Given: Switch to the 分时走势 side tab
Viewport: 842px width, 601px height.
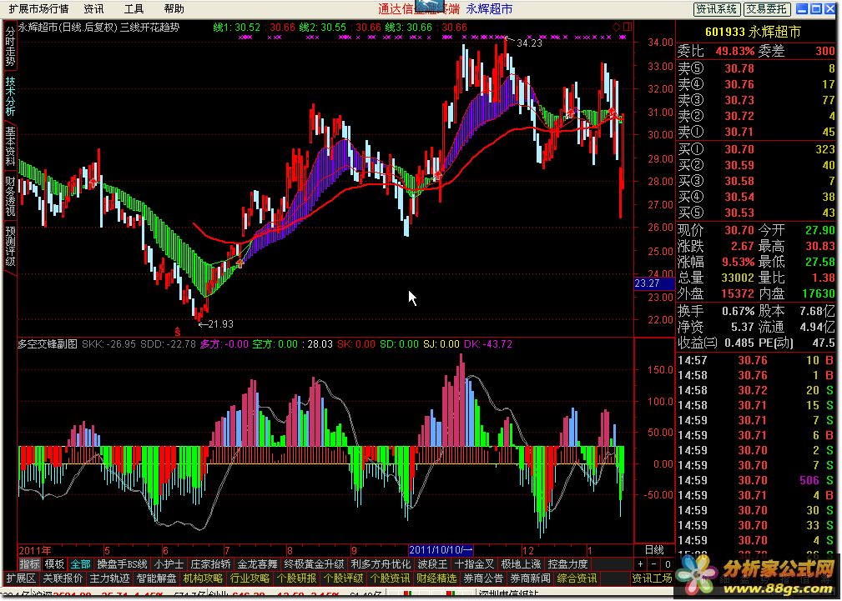Looking at the screenshot, I should pyautogui.click(x=10, y=48).
